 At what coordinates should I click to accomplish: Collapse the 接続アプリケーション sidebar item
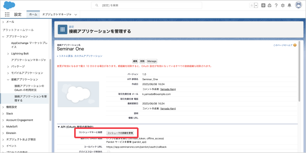click(8, 80)
